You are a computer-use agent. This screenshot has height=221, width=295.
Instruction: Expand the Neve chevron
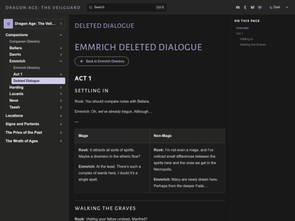pos(61,100)
